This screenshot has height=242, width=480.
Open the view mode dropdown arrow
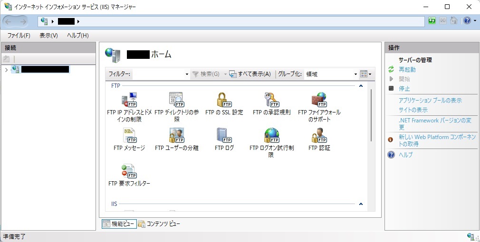pos(370,74)
